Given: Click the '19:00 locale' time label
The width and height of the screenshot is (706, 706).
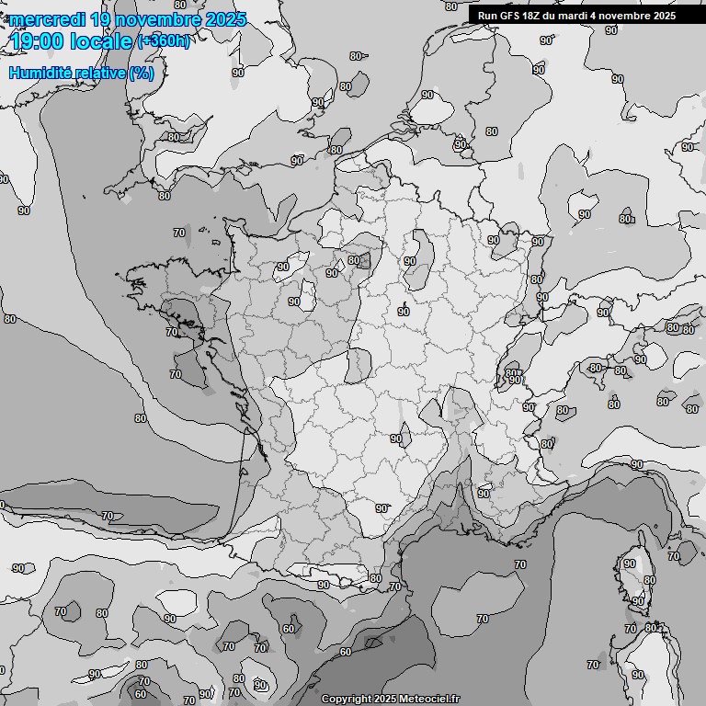Looking at the screenshot, I should [x=71, y=41].
